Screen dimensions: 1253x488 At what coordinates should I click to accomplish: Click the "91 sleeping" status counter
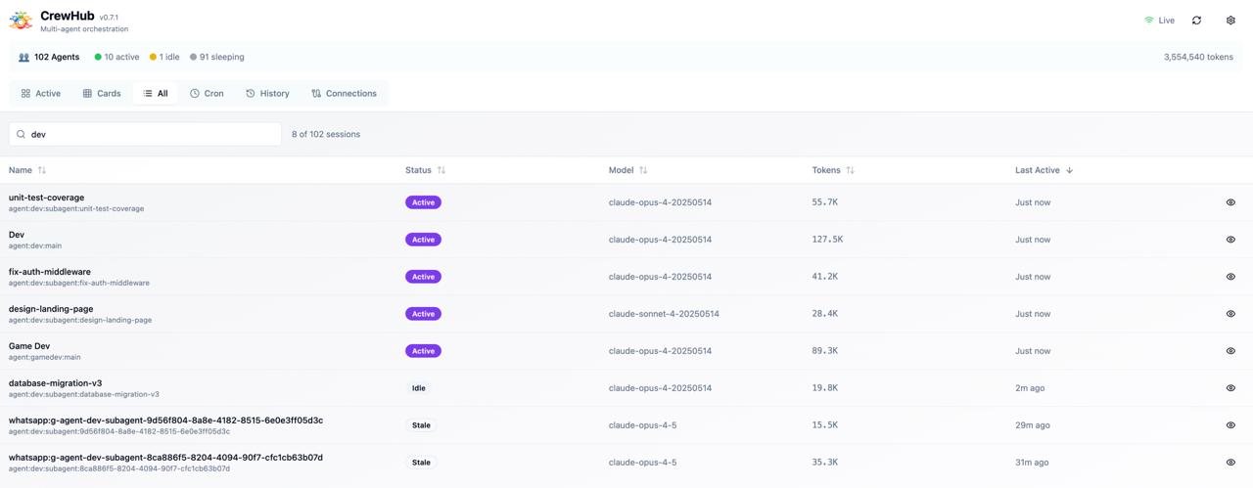click(x=217, y=57)
